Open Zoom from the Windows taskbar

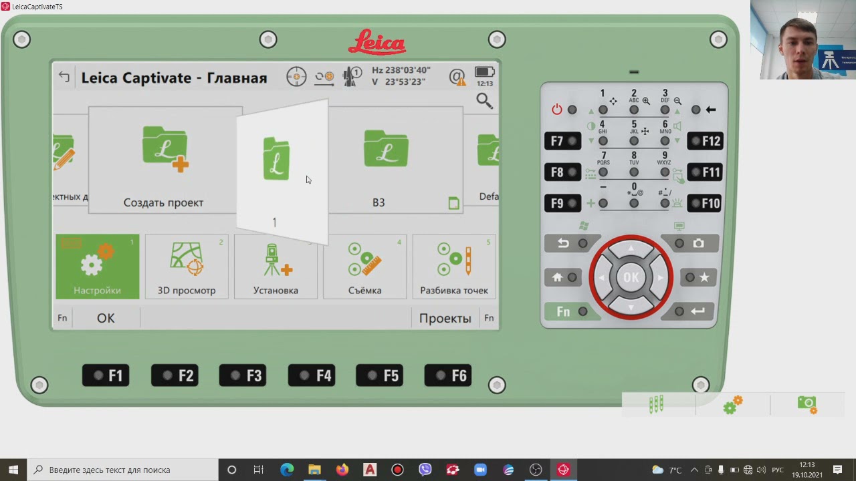click(480, 470)
